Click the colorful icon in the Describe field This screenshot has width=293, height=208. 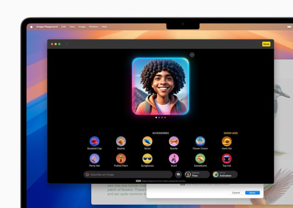[87, 175]
